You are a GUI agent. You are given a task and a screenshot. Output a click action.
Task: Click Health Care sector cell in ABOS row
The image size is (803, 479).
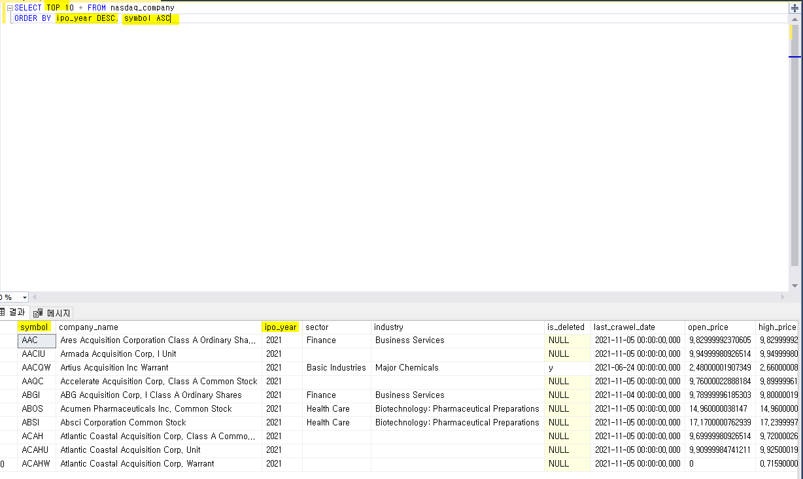coord(337,409)
